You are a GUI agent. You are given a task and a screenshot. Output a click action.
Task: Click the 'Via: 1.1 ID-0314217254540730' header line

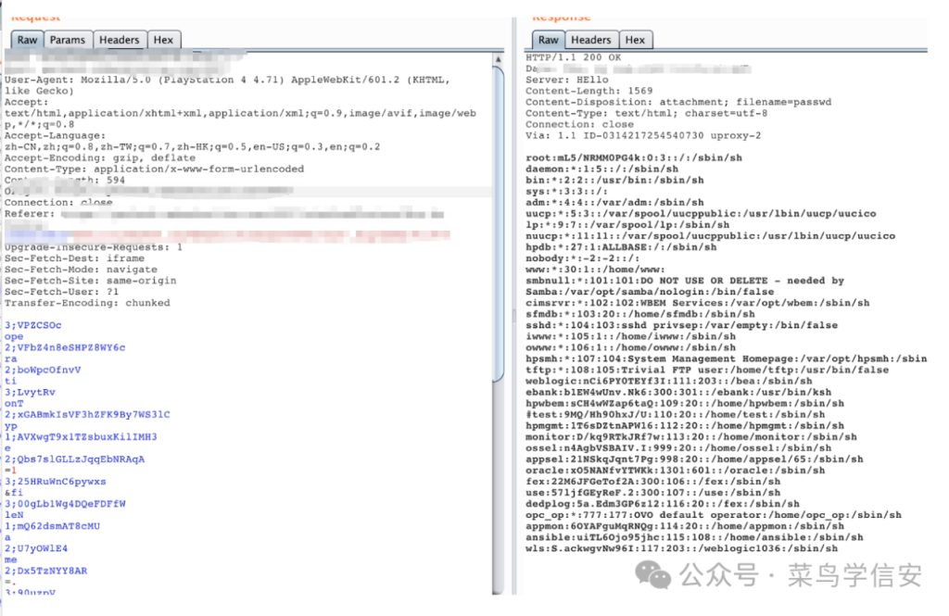643,135
